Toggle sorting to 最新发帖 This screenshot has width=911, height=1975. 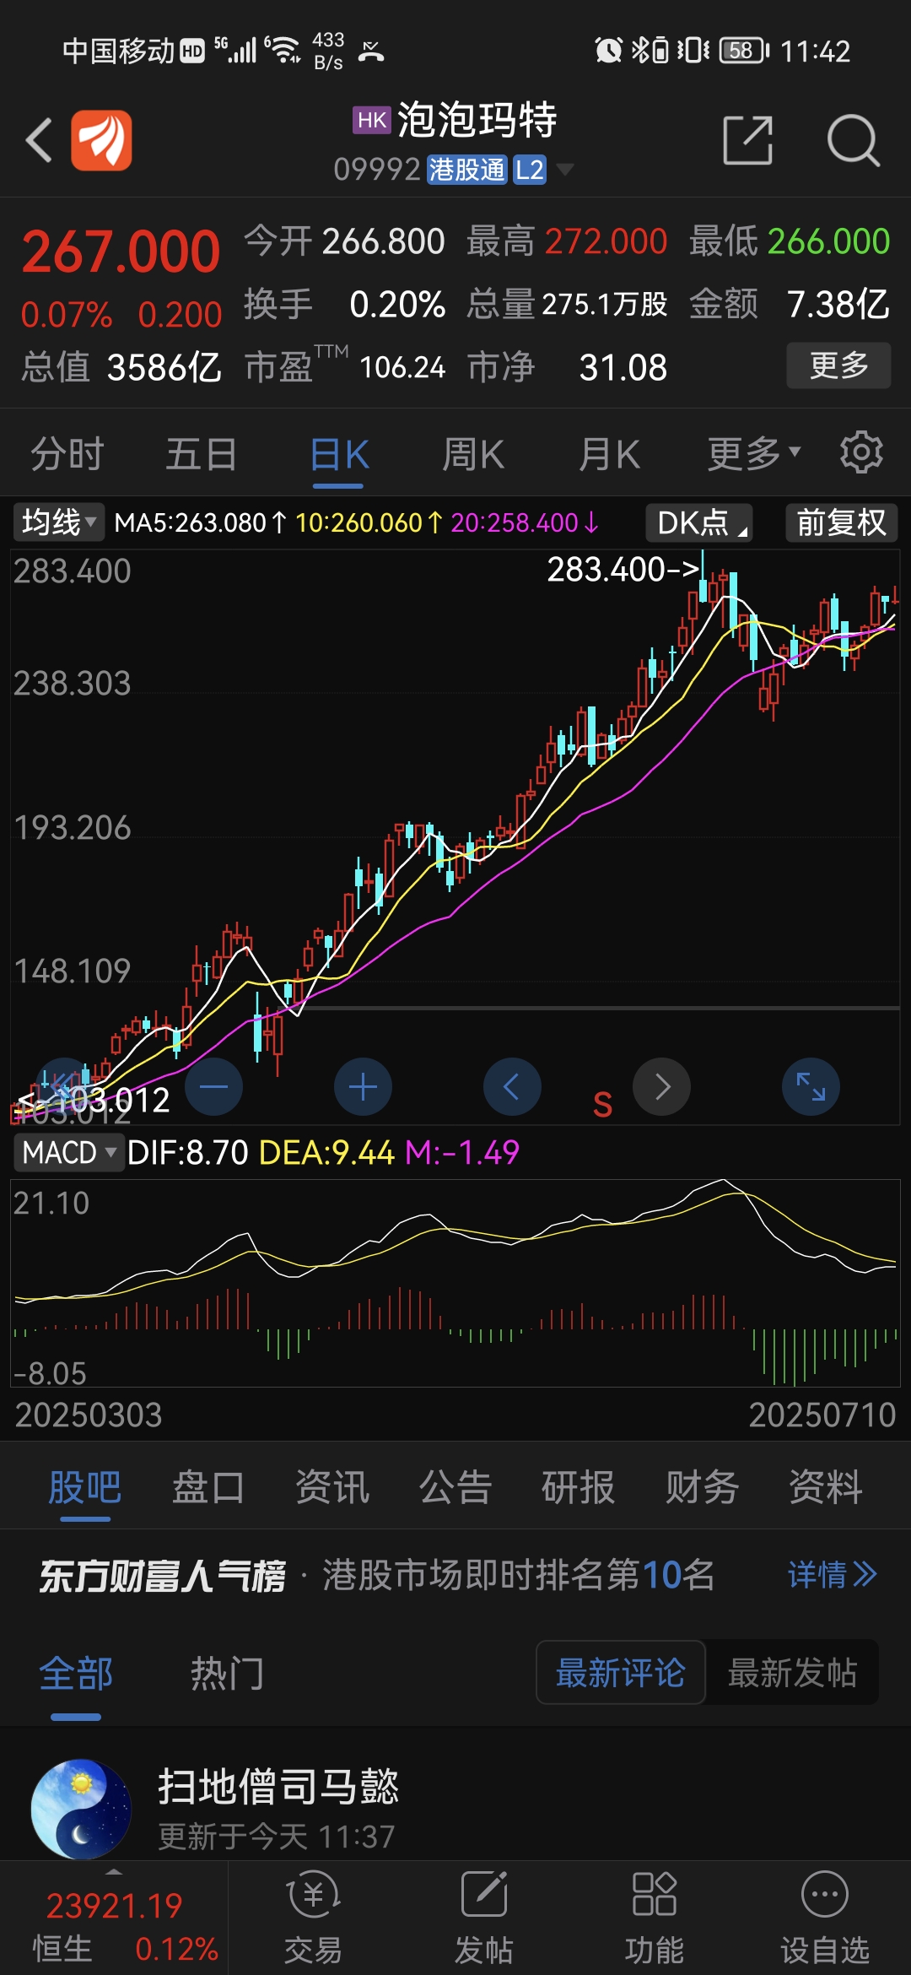pyautogui.click(x=792, y=1672)
